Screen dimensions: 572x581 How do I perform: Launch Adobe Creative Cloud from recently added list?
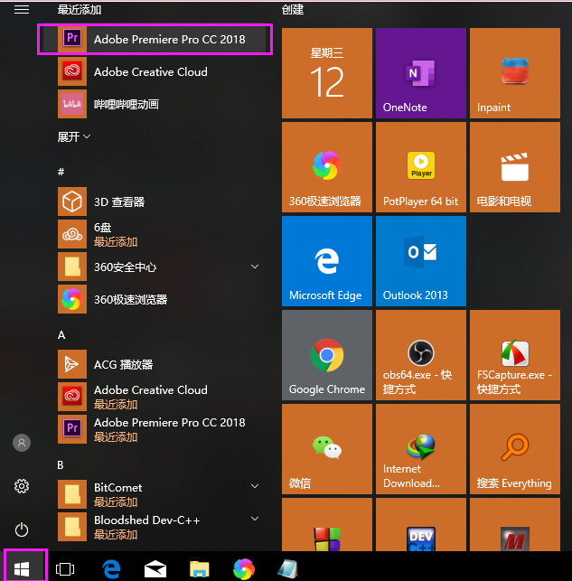(x=155, y=71)
